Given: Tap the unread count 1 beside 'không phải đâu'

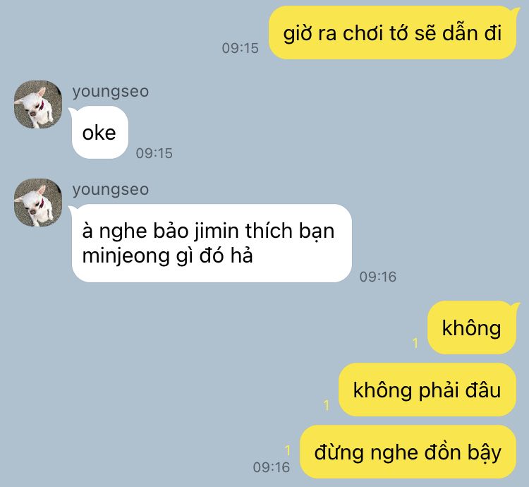Looking at the screenshot, I should (327, 405).
